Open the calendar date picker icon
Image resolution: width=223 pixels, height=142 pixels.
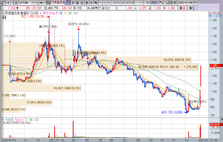click(x=195, y=3)
